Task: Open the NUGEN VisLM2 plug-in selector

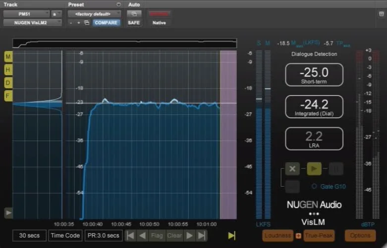Action: click(32, 23)
